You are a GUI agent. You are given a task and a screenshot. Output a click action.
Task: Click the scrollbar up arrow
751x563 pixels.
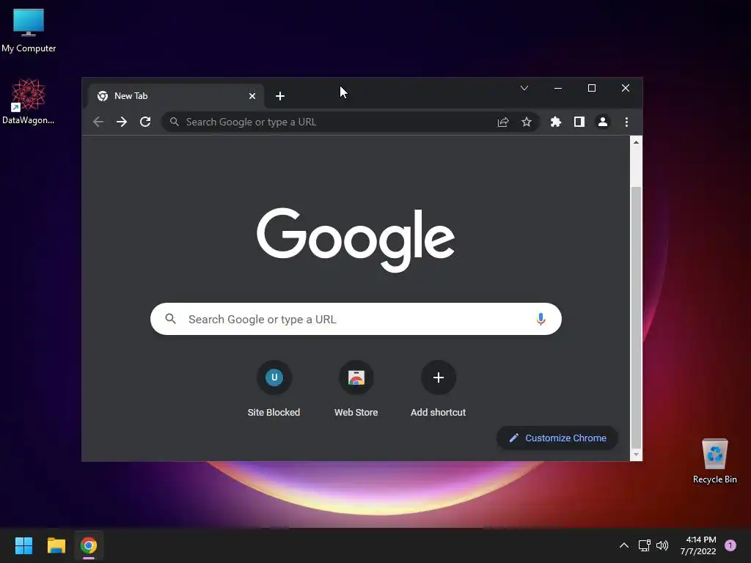click(x=636, y=142)
